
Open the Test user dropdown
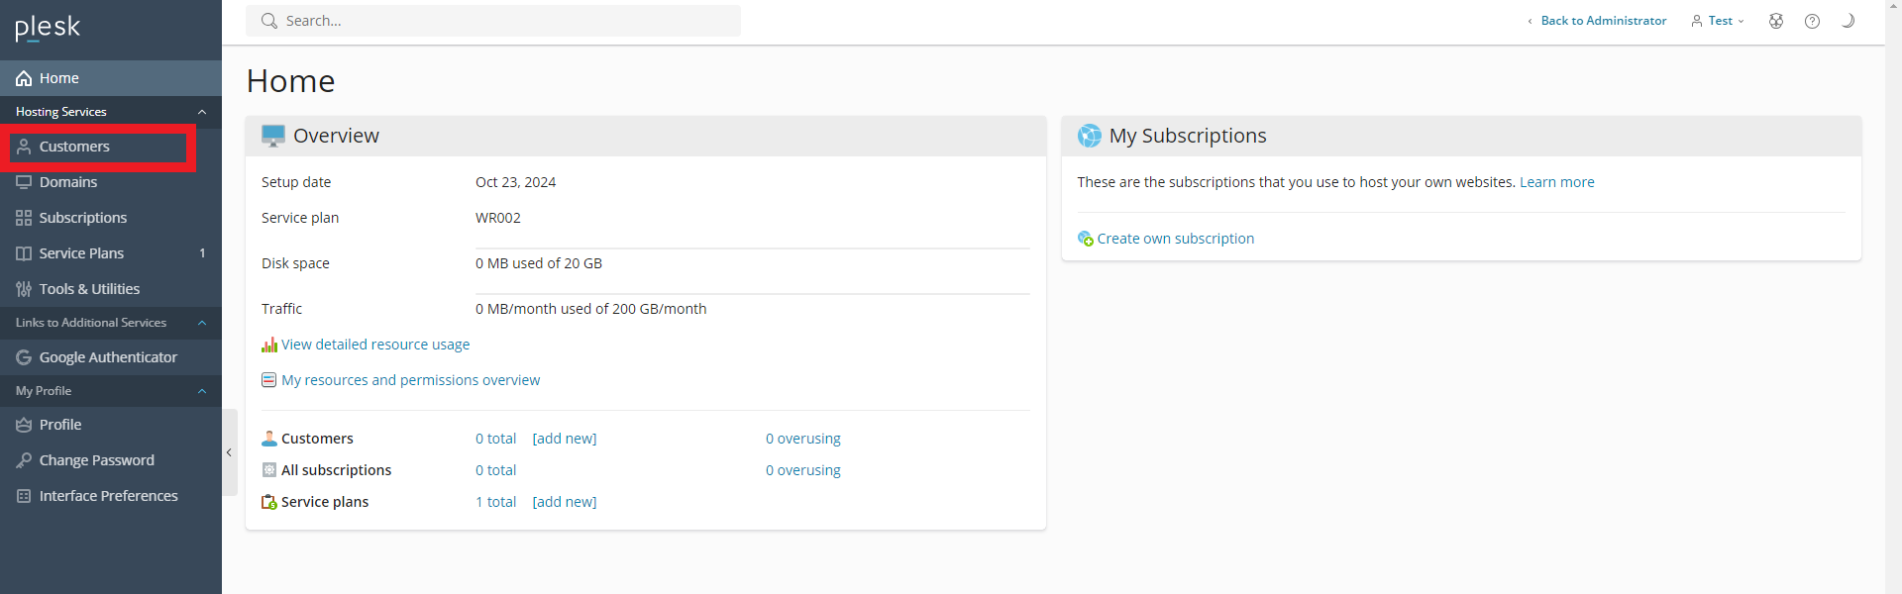[x=1719, y=21]
